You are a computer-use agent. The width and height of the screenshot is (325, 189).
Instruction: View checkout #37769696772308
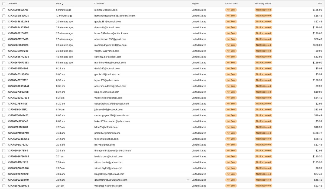click(x=18, y=57)
